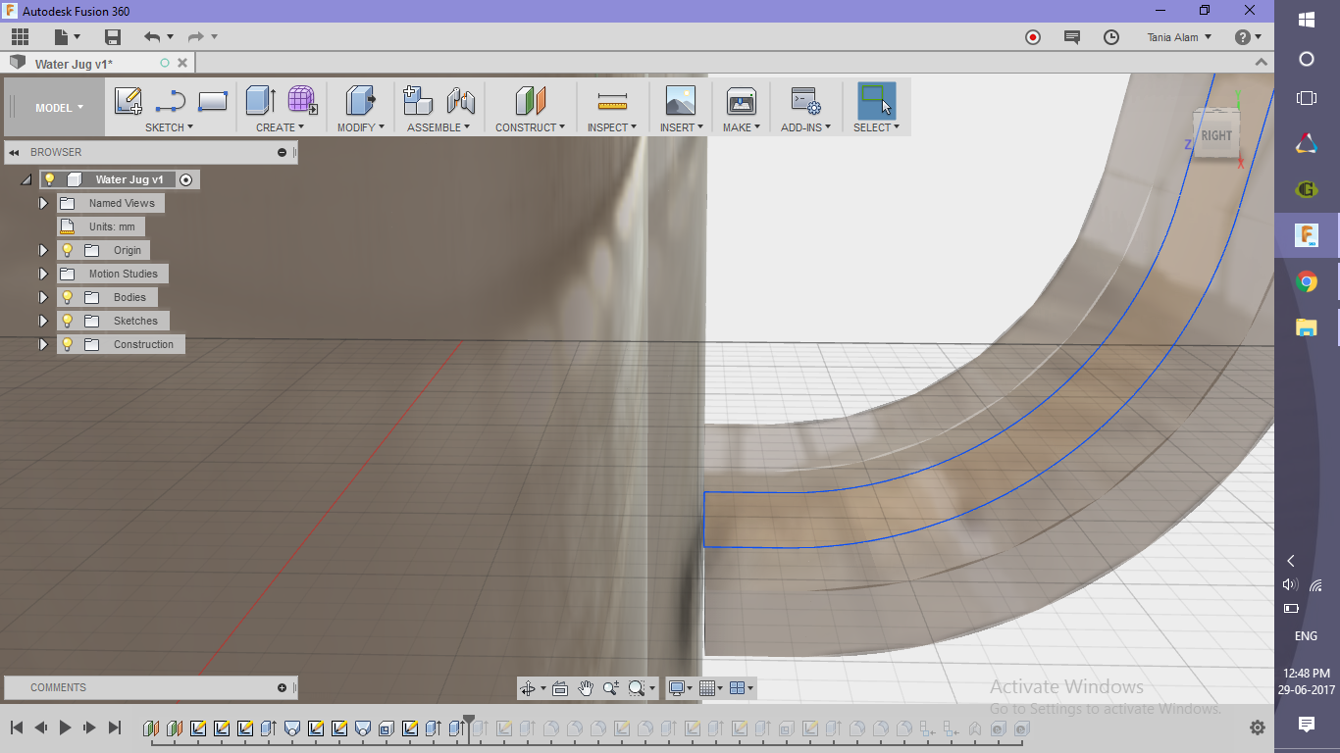Open the Help question mark dropdown
Image resolution: width=1340 pixels, height=753 pixels.
[1248, 37]
